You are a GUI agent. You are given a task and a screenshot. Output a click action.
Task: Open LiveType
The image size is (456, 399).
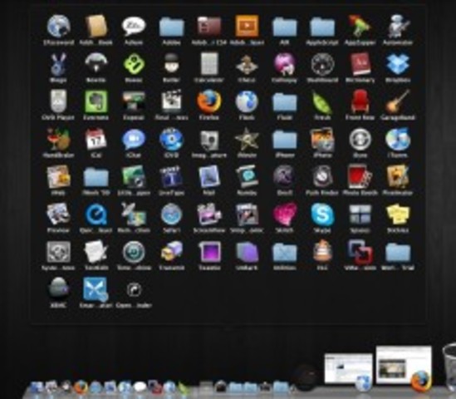point(171,177)
